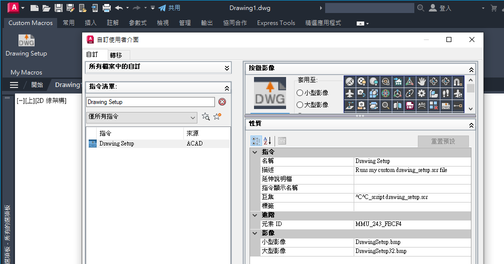Click the Undo arrow icon
Screen dimensions: 504x264
[x=119, y=8]
